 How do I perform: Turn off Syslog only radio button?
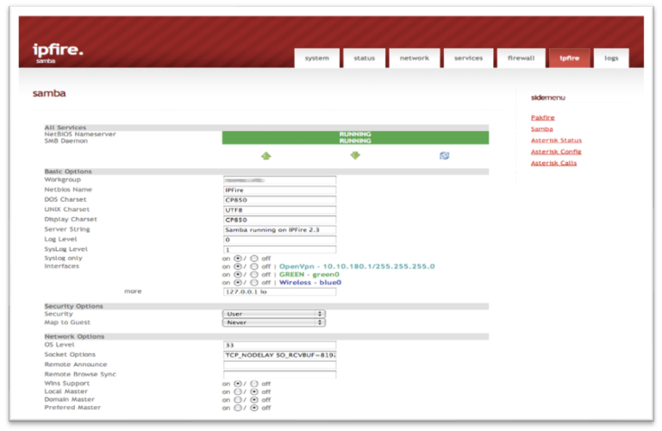click(254, 259)
